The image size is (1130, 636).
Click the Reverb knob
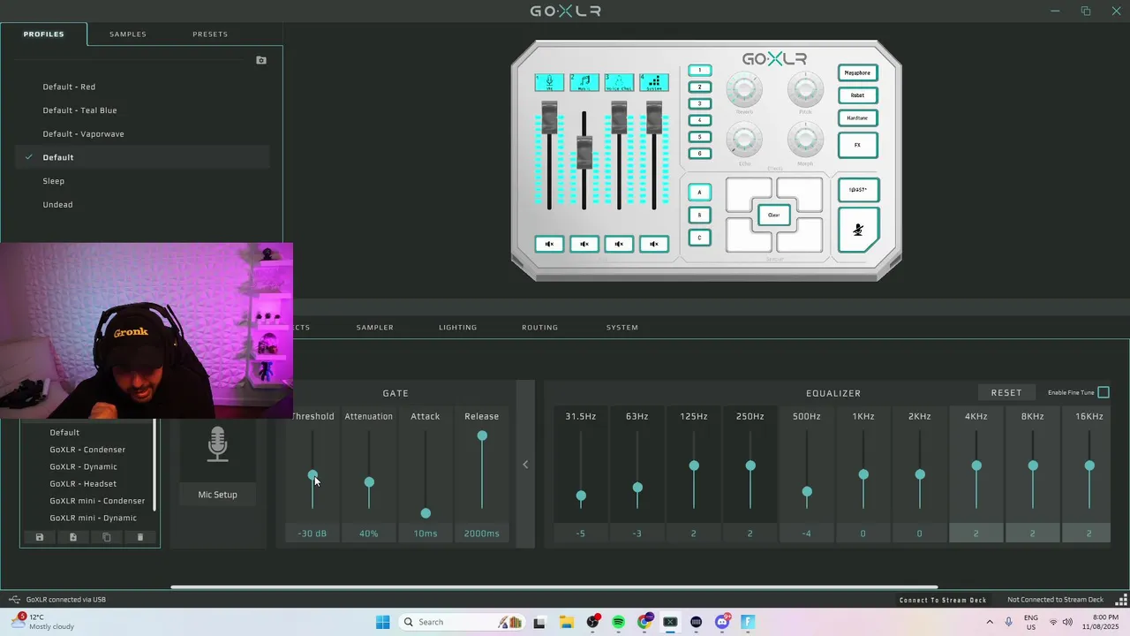coord(744,89)
